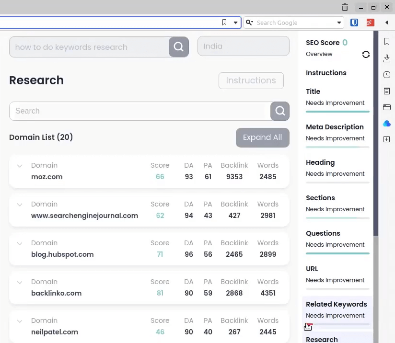Image resolution: width=395 pixels, height=343 pixels.
Task: Click the keyword field 'how to do keywords research'
Action: (x=89, y=47)
